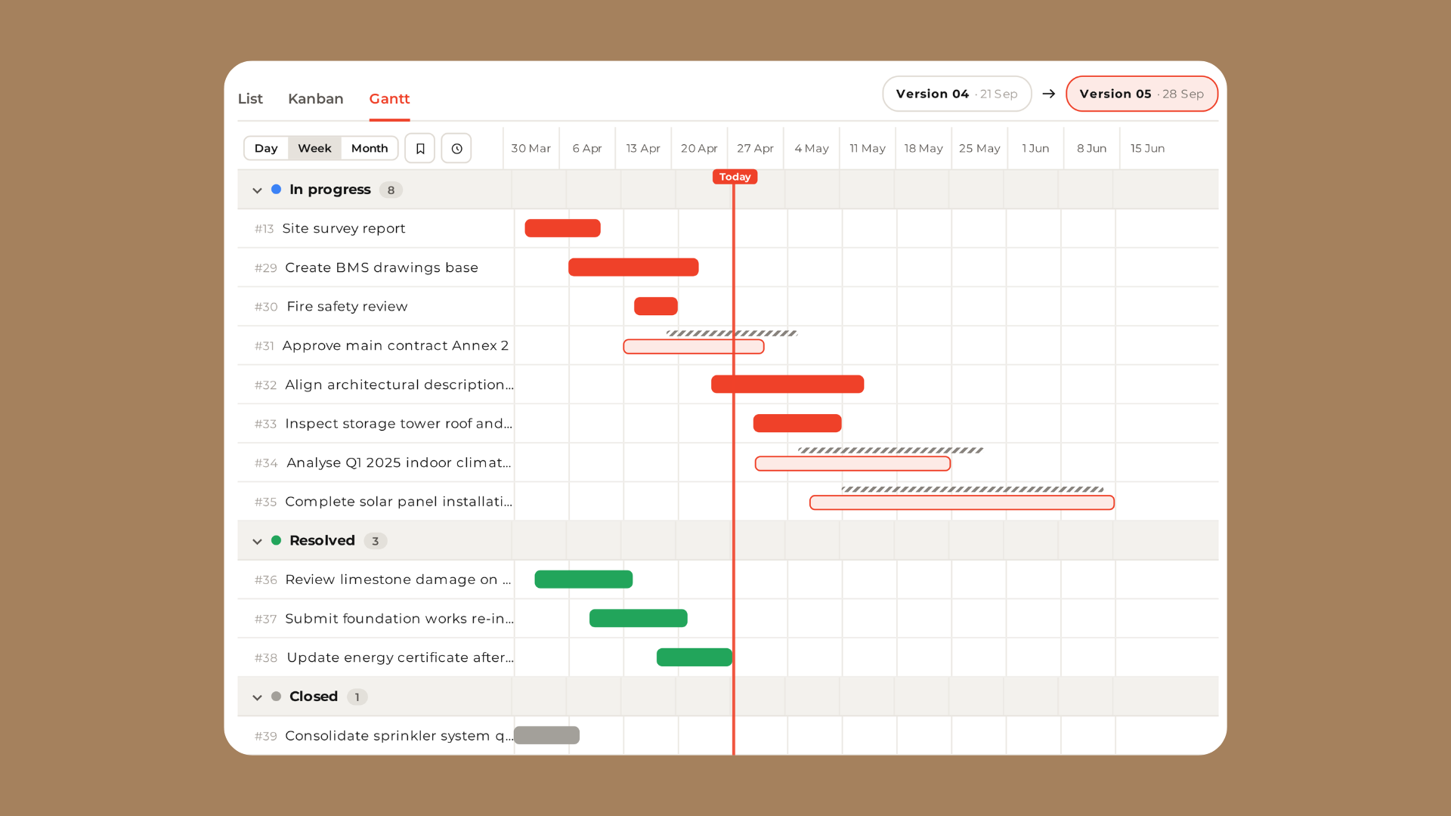1451x816 pixels.
Task: Open the clock history icon button
Action: click(x=456, y=148)
